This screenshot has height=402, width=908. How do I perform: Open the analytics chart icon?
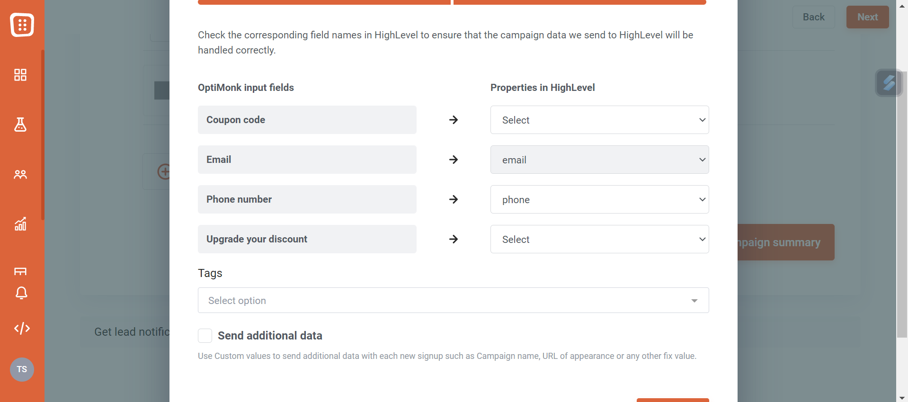coord(20,224)
